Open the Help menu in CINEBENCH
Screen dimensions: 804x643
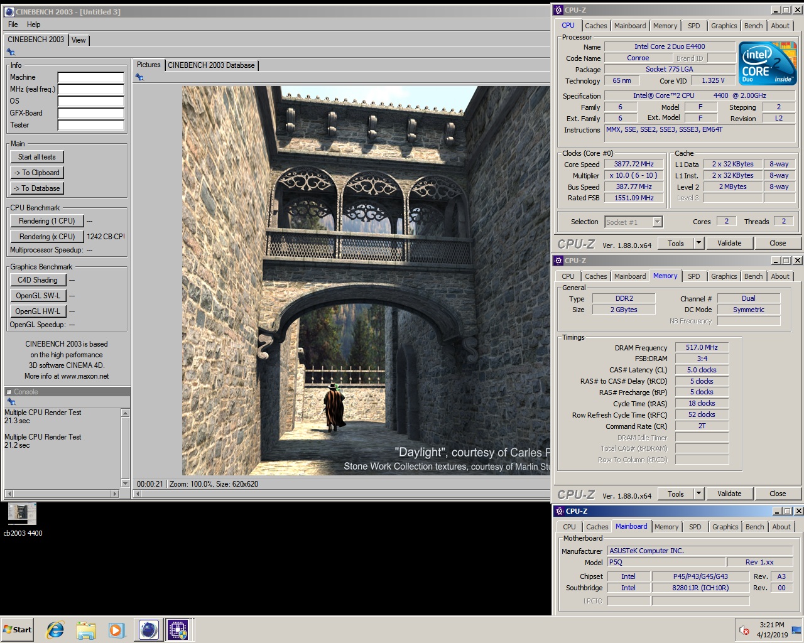33,24
